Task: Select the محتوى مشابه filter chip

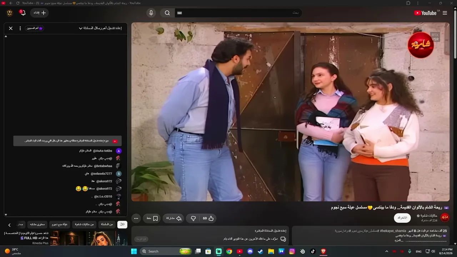Action: coord(37,225)
